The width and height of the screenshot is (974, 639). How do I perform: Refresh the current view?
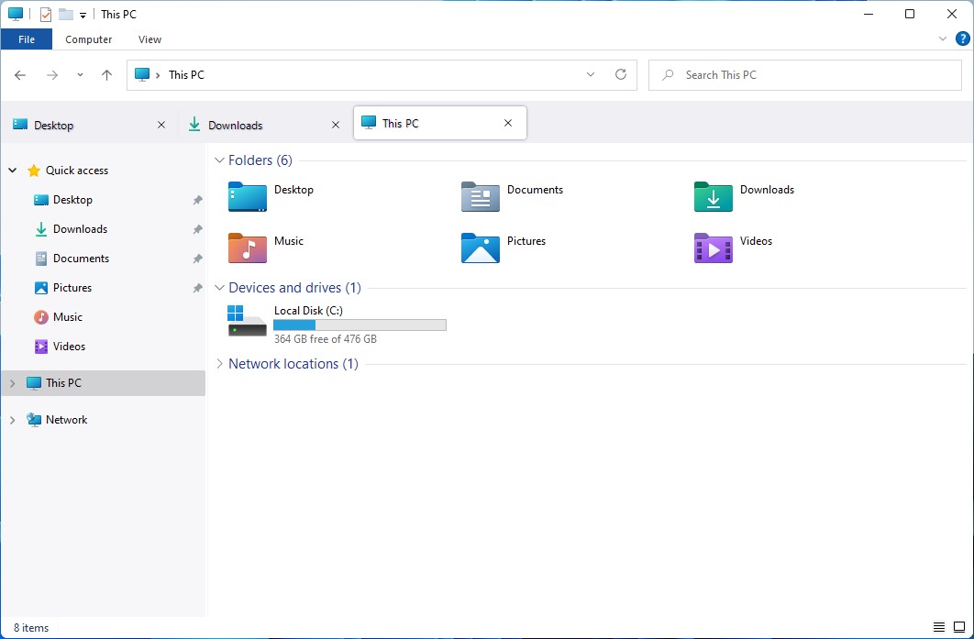tap(621, 74)
